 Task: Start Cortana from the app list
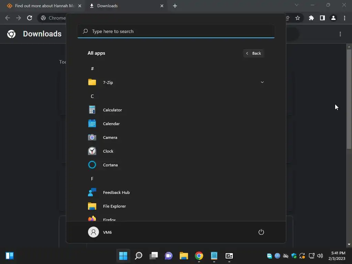176,165
